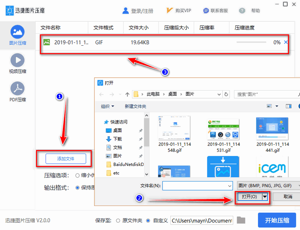Click the 取消 button in the dialog
300x230 pixels.
287,197
